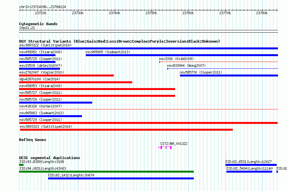Viewport: 287px width, 191px height.
Task: Click the blue %ID:92.1432 duplication bar
Action: click(x=121, y=178)
